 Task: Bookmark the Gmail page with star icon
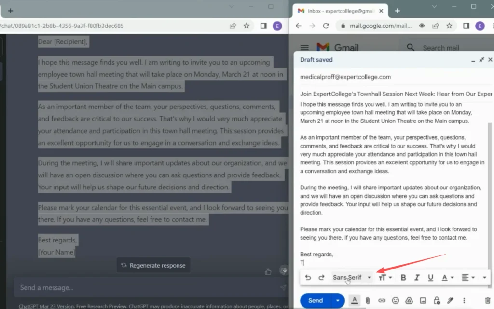tap(449, 26)
